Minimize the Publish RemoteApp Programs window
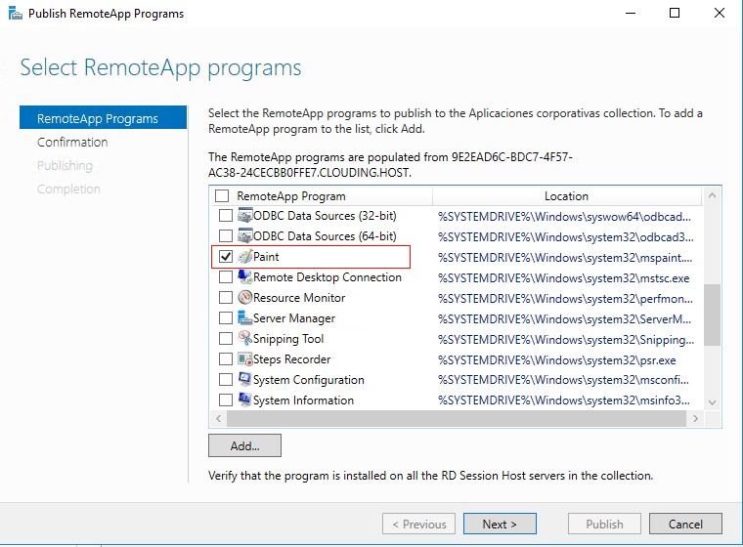Viewport: 743px width, 547px height. tap(631, 13)
